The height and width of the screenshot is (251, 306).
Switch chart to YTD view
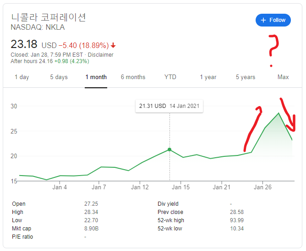pyautogui.click(x=170, y=77)
